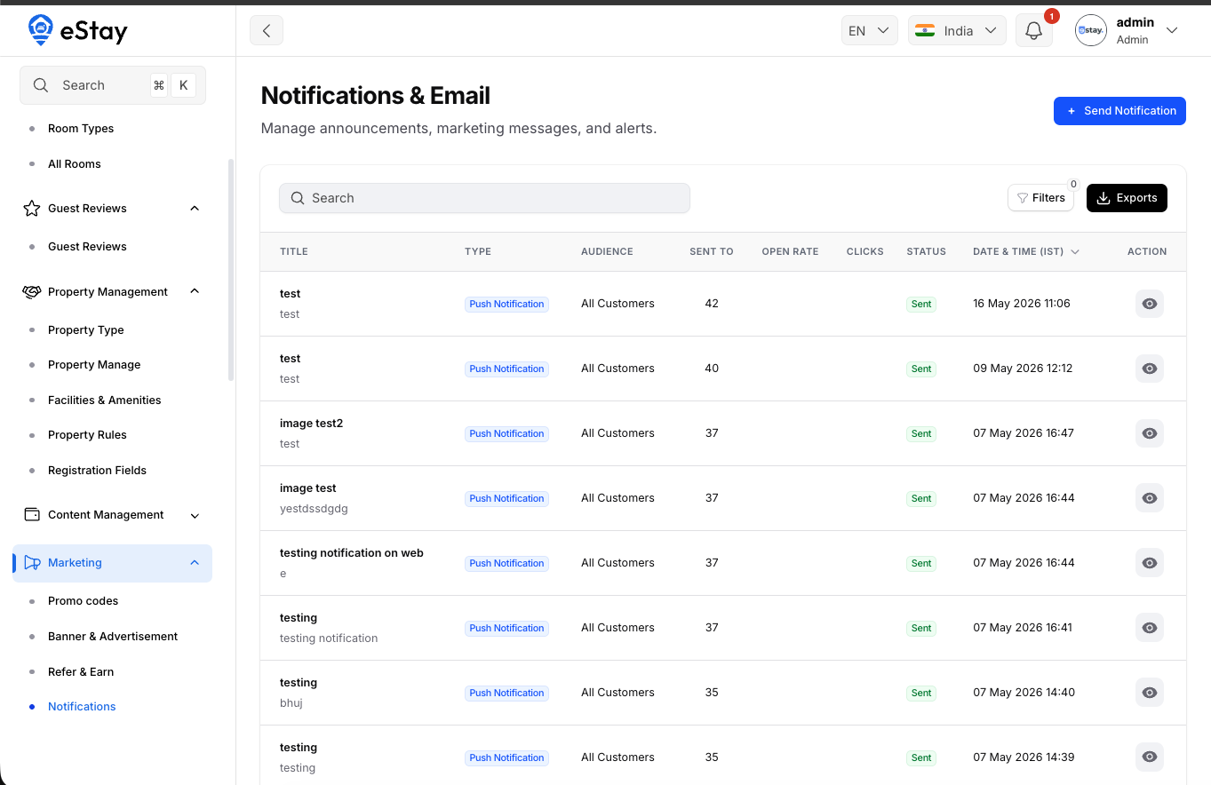View the bhuj notification details

(x=1150, y=693)
